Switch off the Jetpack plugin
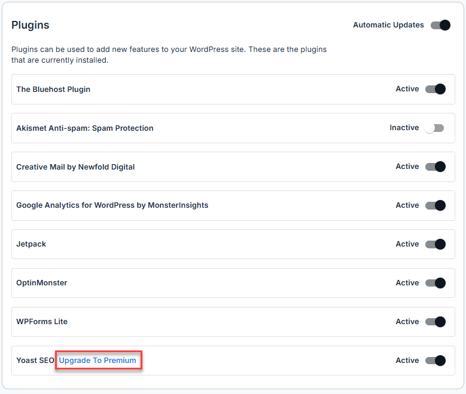 pos(435,244)
